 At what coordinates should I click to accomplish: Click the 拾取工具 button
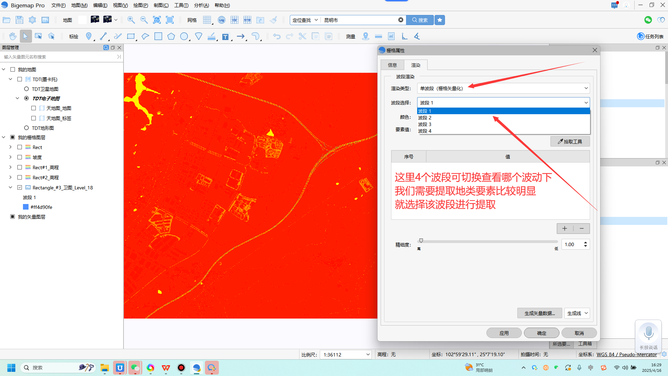pos(570,142)
